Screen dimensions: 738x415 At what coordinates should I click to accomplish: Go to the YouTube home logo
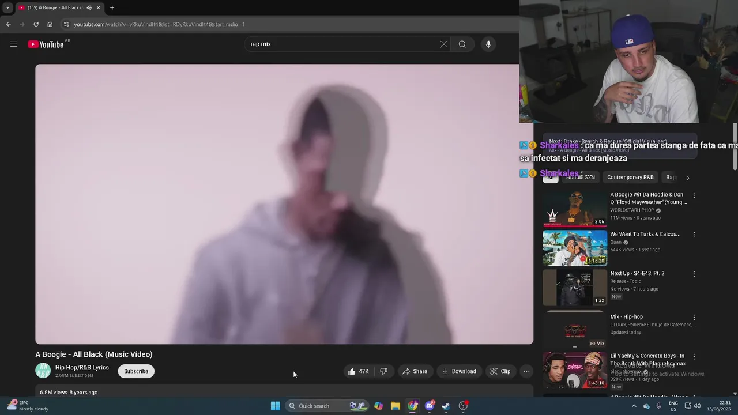(46, 44)
